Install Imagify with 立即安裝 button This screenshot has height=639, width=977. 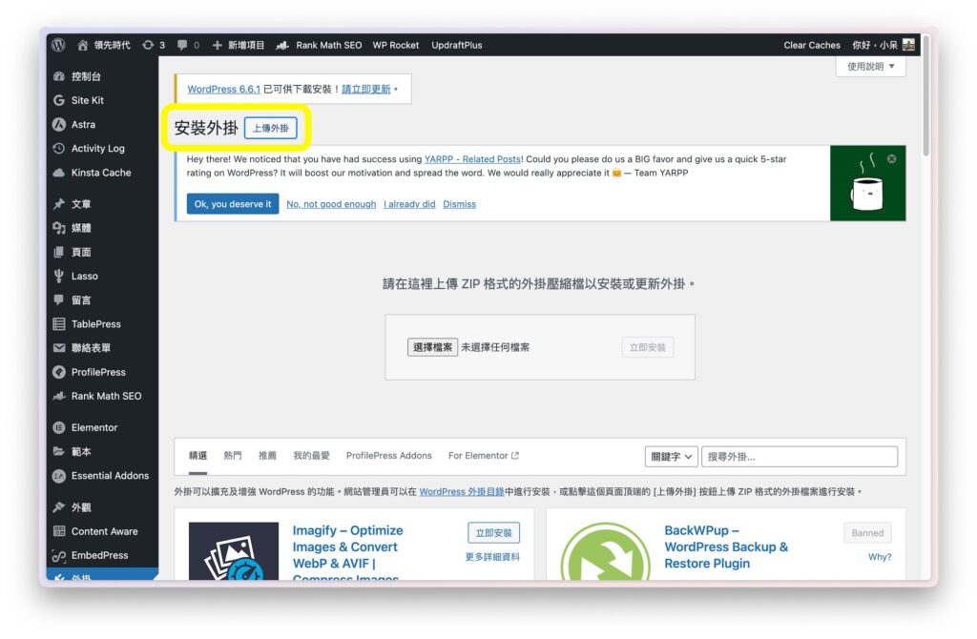493,533
